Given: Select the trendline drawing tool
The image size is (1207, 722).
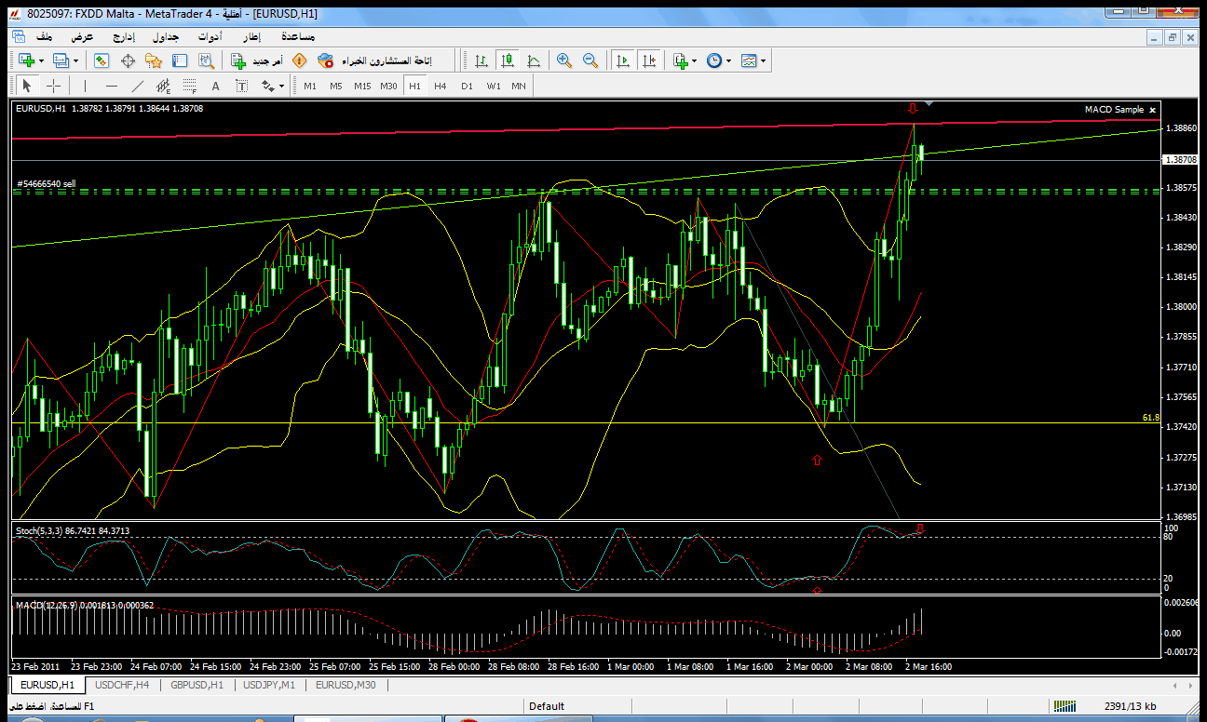Looking at the screenshot, I should (x=138, y=86).
